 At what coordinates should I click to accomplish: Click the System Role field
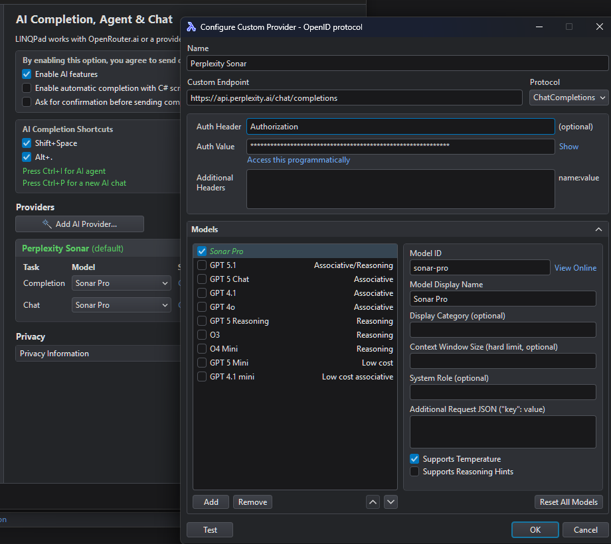503,392
